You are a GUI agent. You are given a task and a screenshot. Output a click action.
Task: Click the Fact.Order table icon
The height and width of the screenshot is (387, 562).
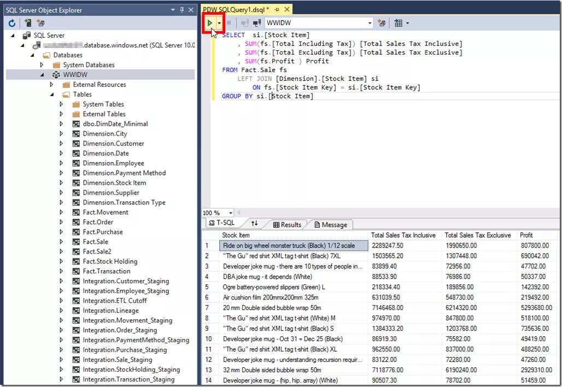76,222
